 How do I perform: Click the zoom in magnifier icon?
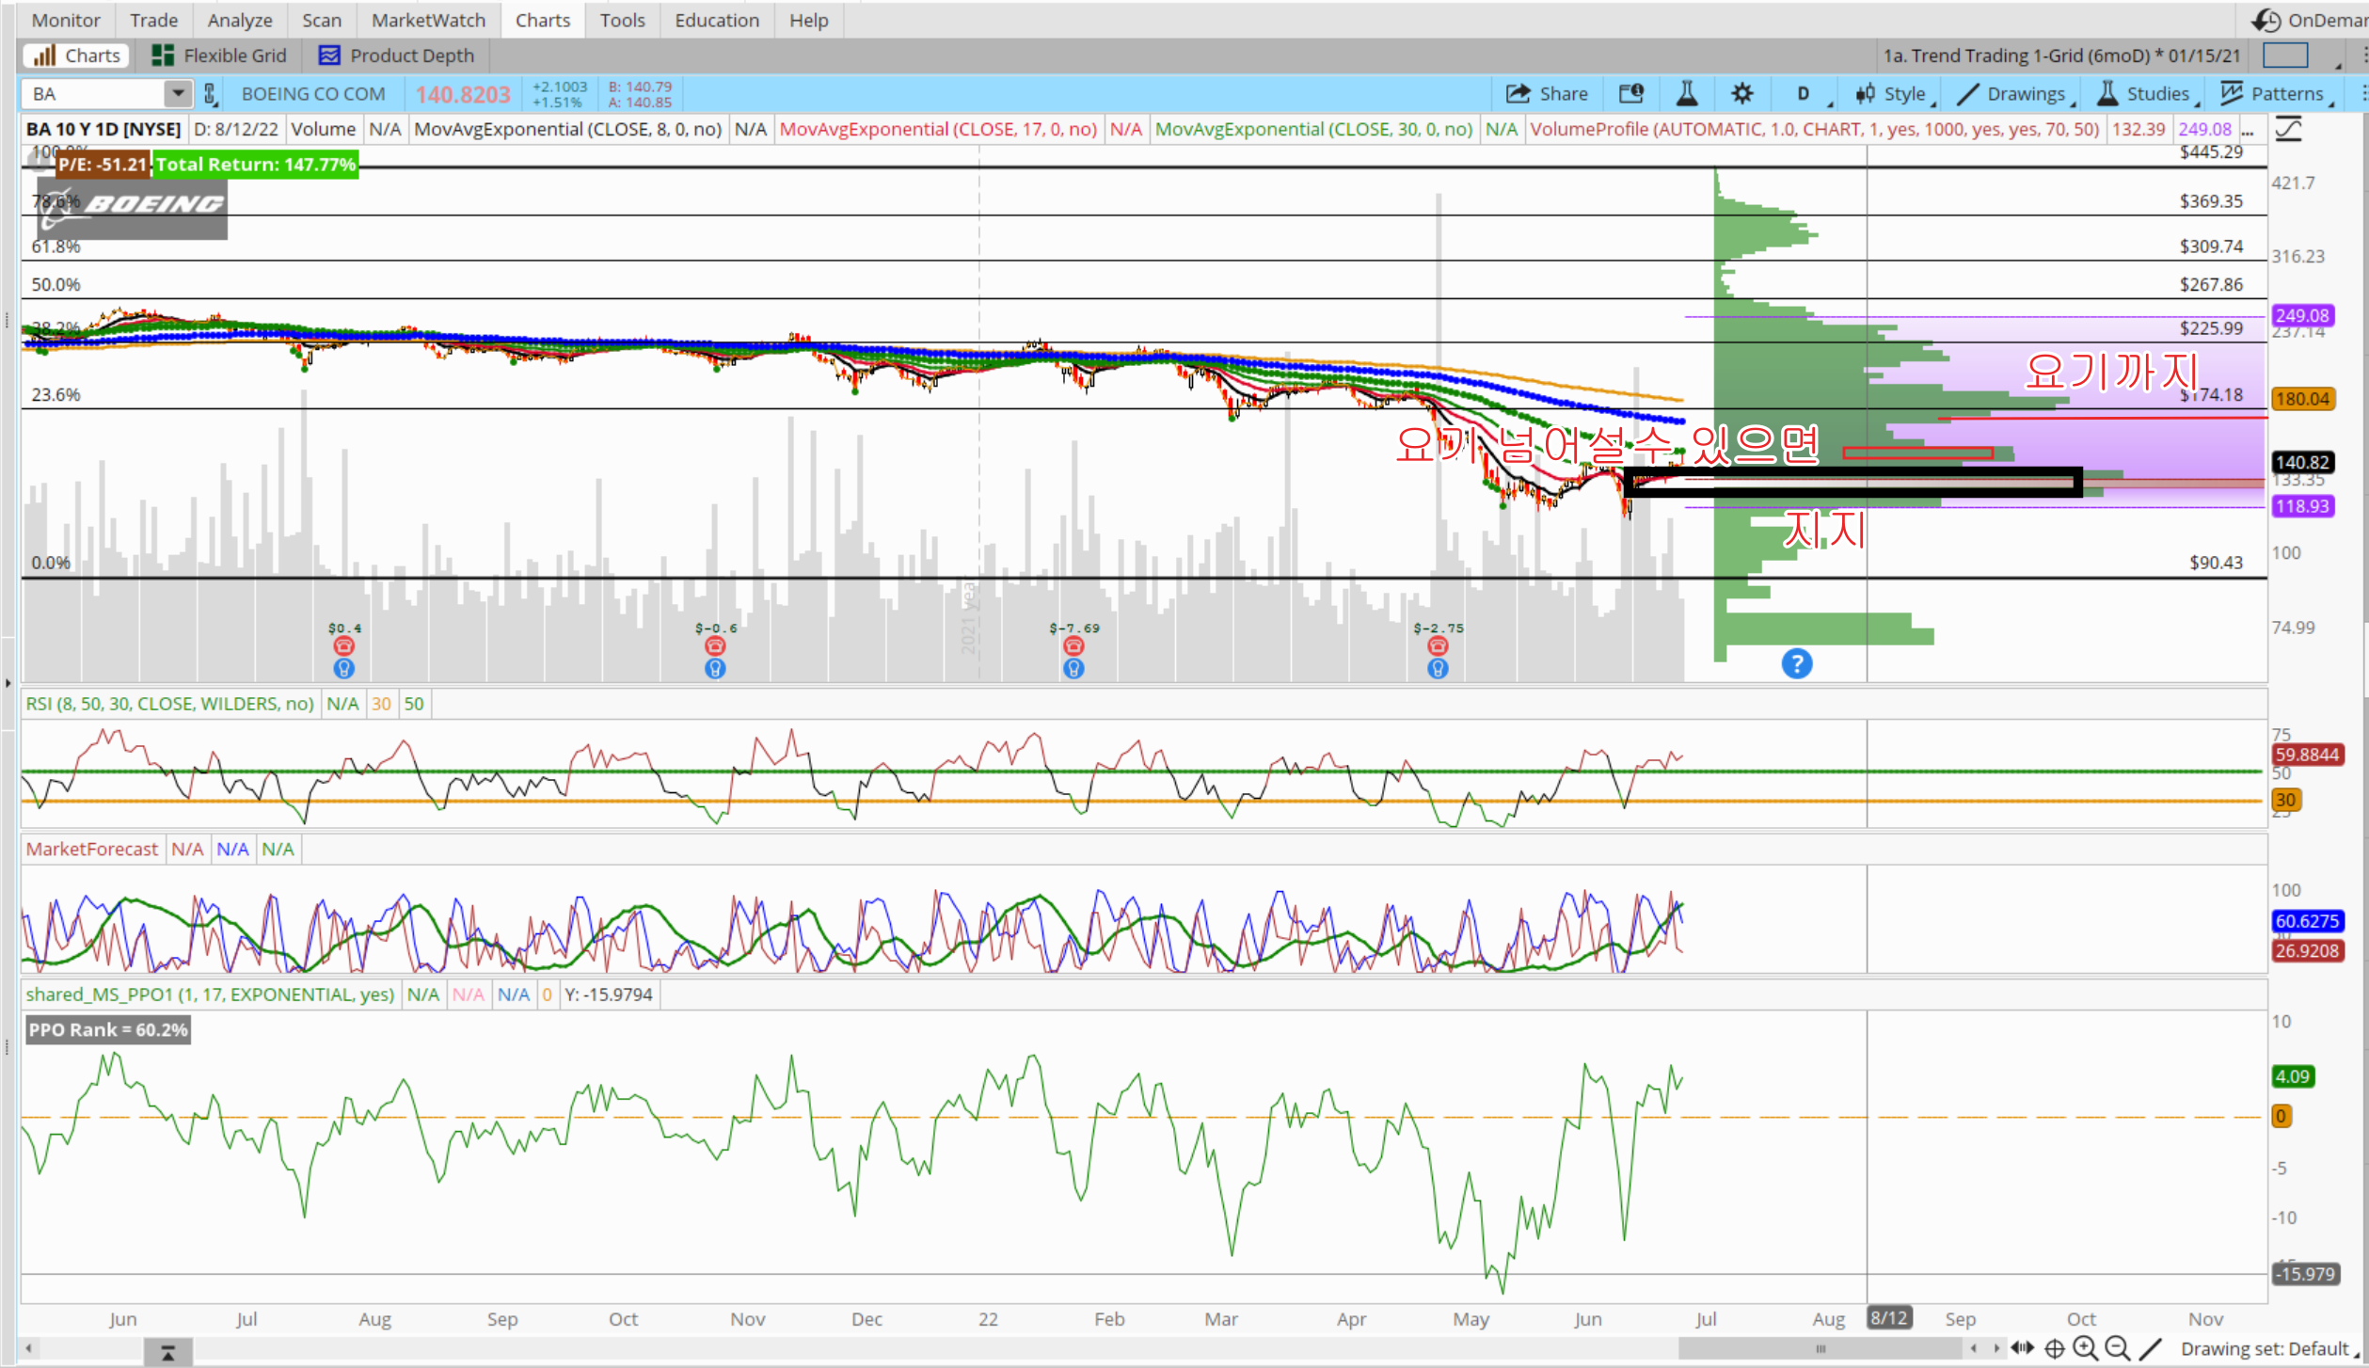pos(2085,1348)
